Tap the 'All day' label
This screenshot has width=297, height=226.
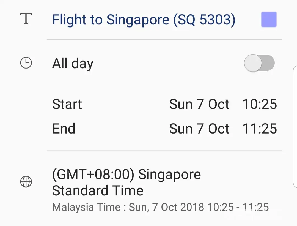(x=73, y=64)
